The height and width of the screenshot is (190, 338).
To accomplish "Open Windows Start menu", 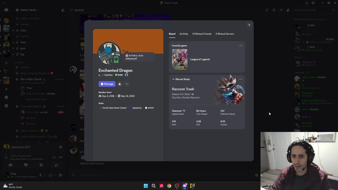I will click(x=146, y=186).
